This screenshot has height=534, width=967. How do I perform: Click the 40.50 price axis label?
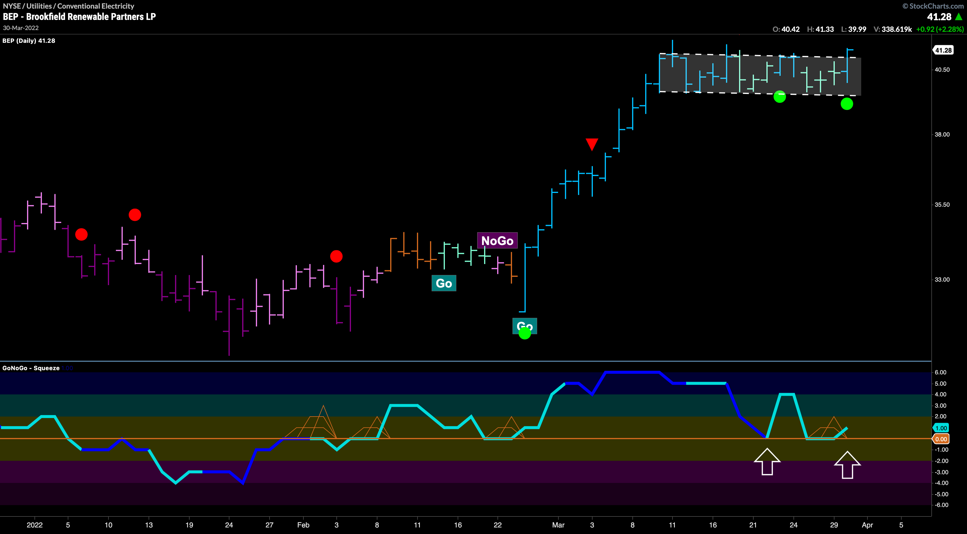[x=942, y=70]
